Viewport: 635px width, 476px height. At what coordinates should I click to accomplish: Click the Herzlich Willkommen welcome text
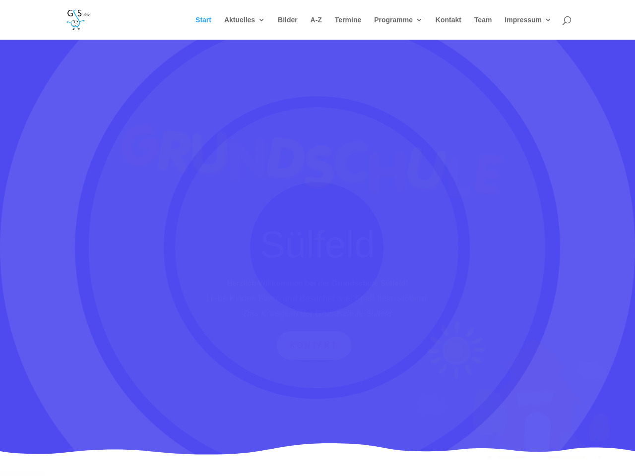tap(317, 283)
